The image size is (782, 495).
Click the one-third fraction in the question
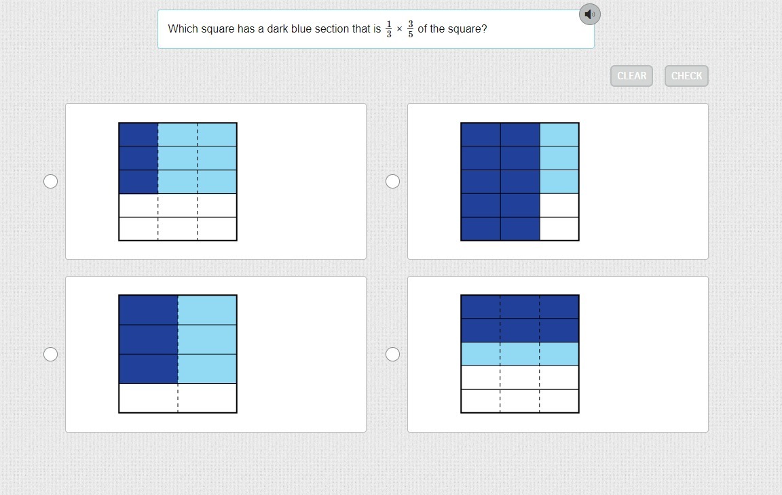coord(388,29)
